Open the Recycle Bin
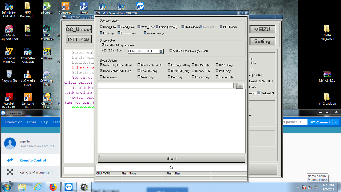 tap(9, 76)
